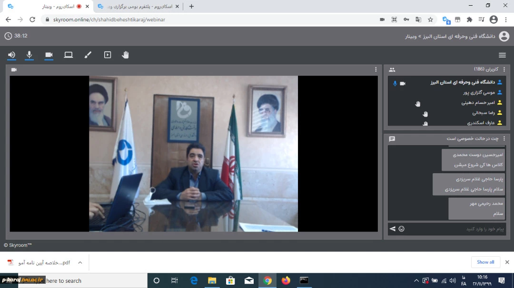Close the downloads bar

[x=507, y=262]
